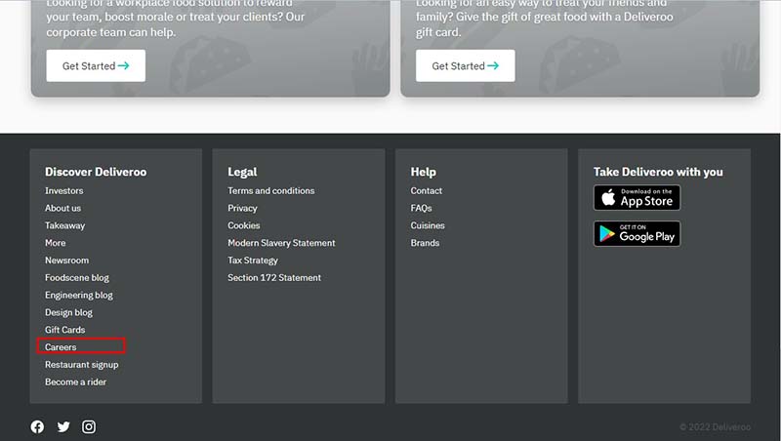Click the Help section heading

click(x=423, y=173)
